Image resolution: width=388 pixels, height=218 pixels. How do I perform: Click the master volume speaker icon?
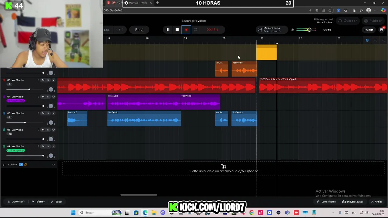292,30
